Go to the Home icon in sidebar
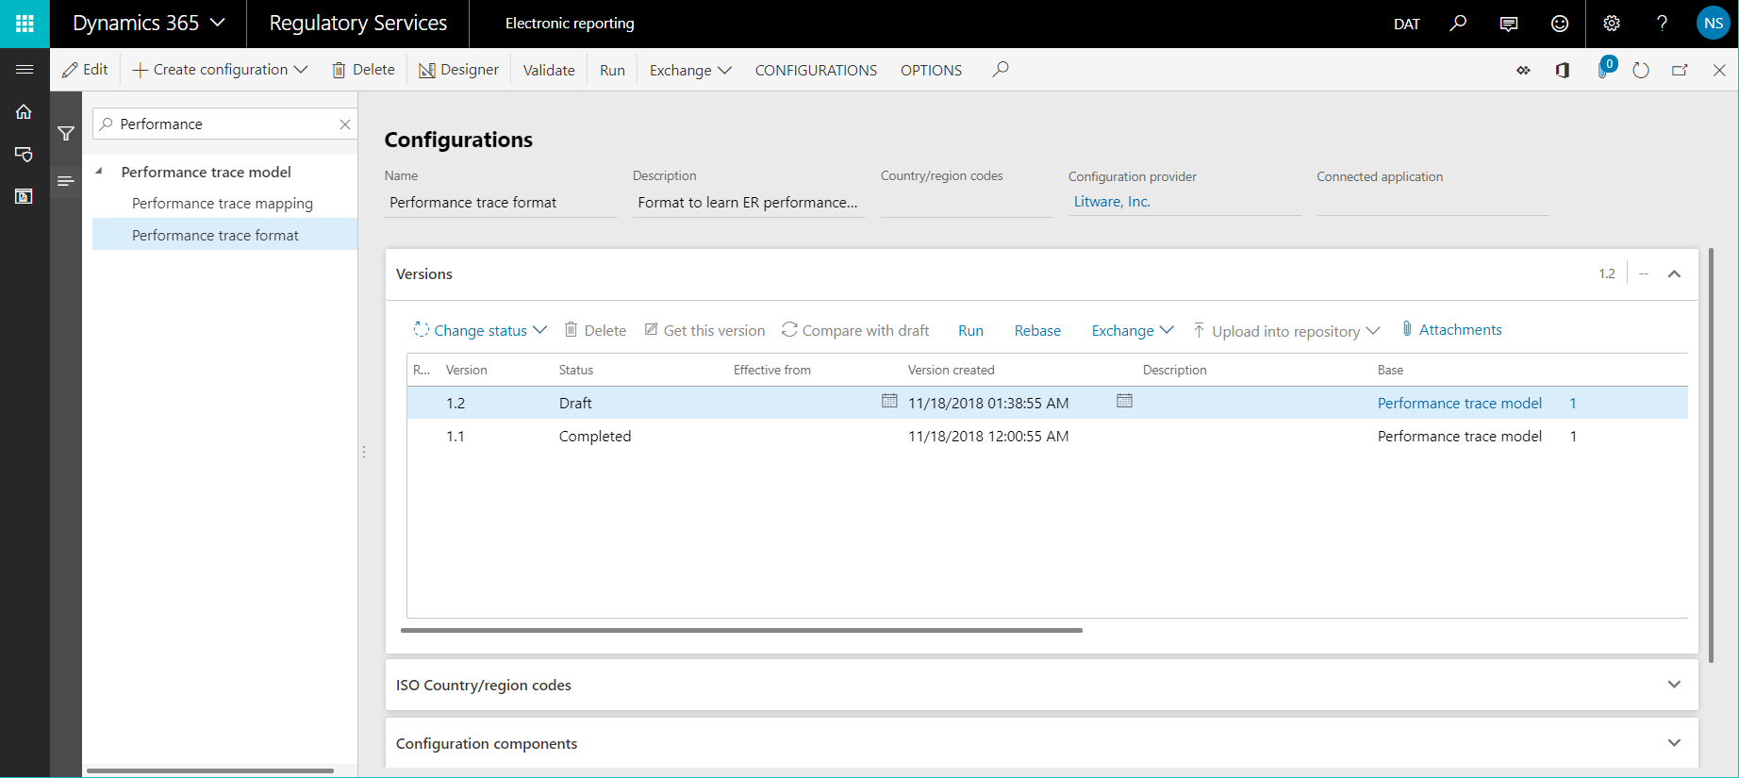The image size is (1739, 778). point(25,111)
